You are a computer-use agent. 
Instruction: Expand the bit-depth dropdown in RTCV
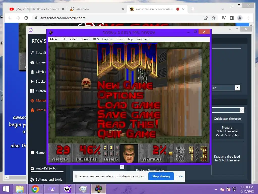point(238,88)
